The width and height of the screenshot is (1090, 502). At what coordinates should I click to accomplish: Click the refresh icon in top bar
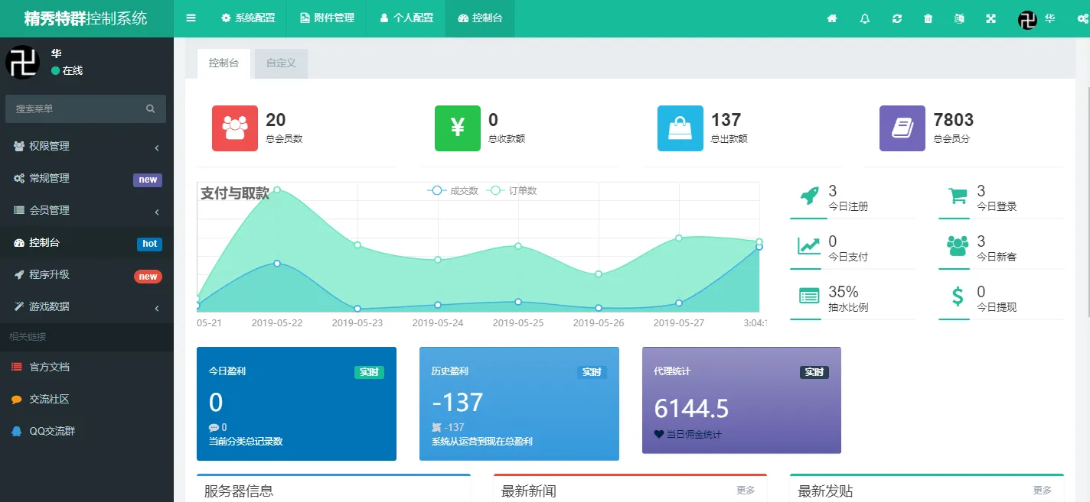(x=896, y=18)
